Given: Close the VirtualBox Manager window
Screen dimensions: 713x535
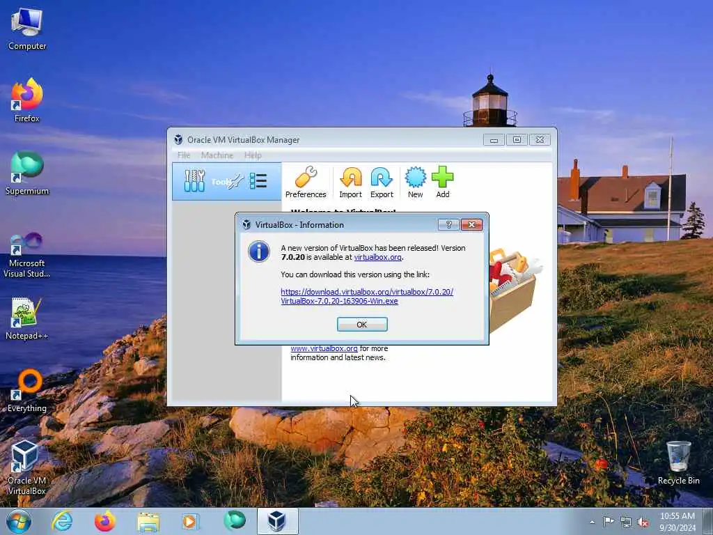Looking at the screenshot, I should click(540, 139).
